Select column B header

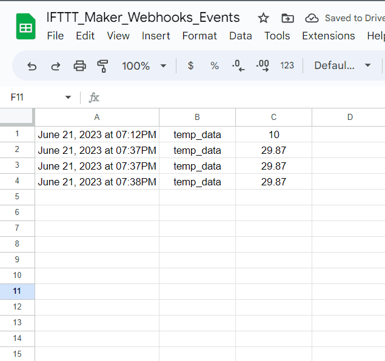coord(197,118)
